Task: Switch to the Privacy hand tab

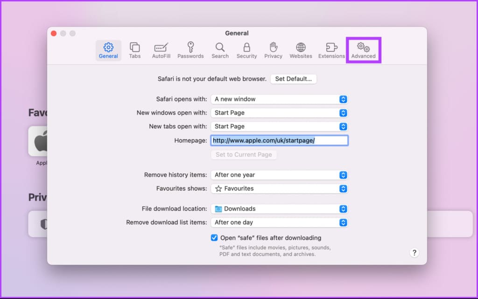Action: [x=273, y=50]
